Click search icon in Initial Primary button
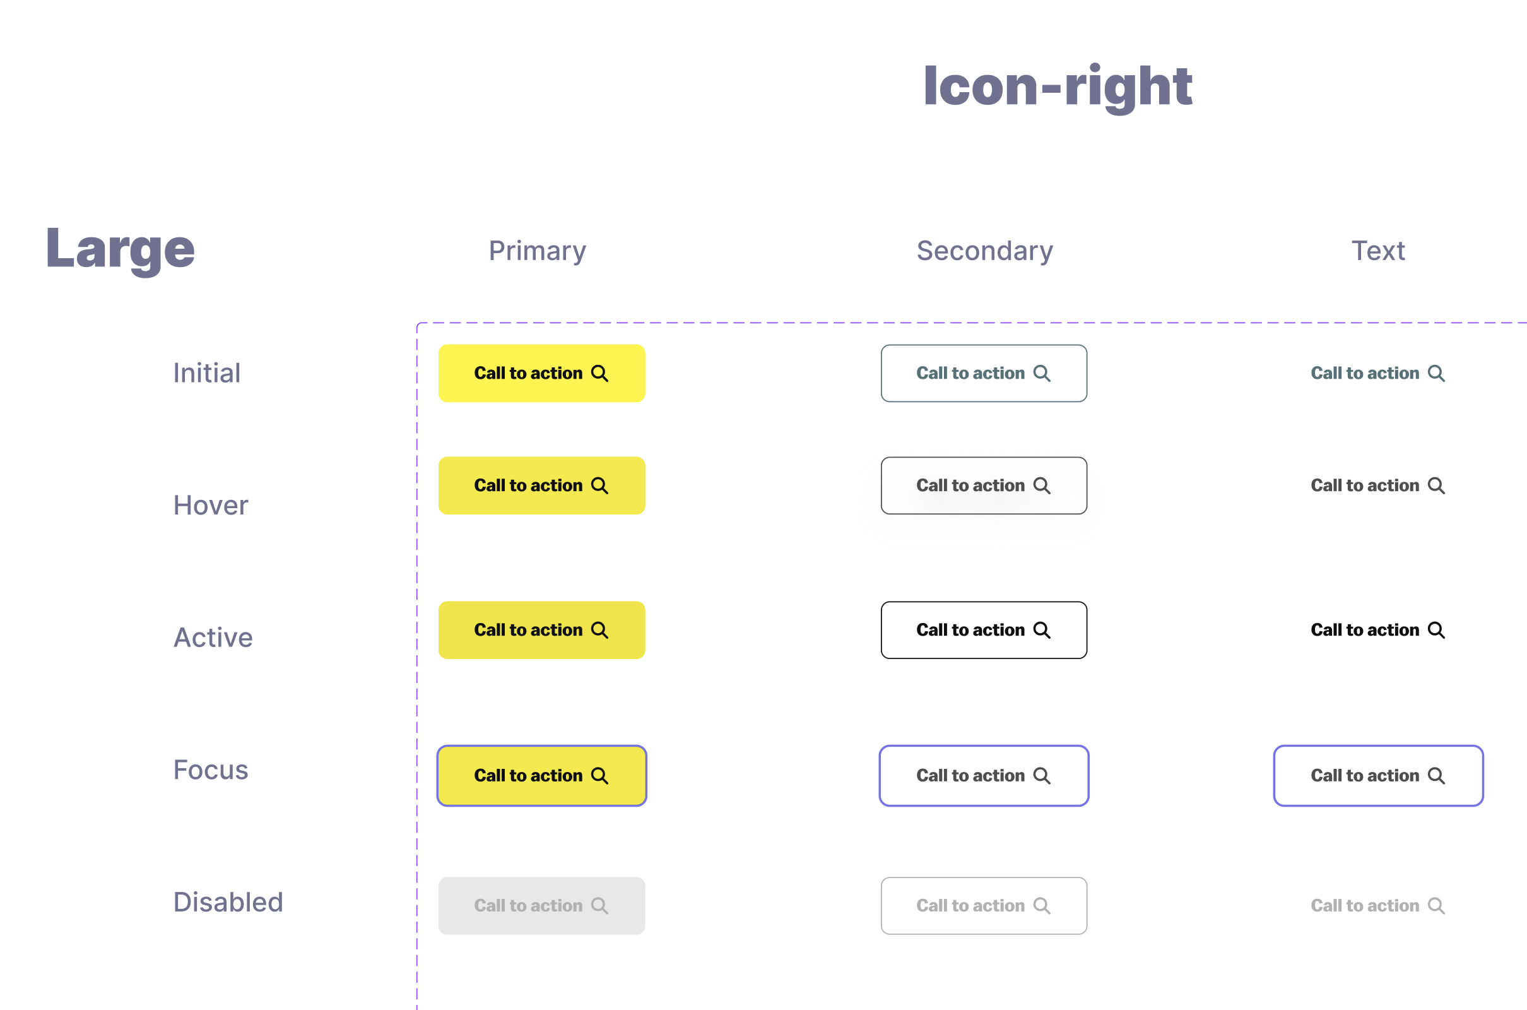 pyautogui.click(x=599, y=374)
